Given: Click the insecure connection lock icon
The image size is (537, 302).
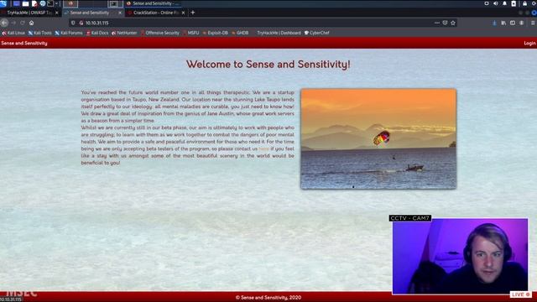Looking at the screenshot, I should [81, 23].
